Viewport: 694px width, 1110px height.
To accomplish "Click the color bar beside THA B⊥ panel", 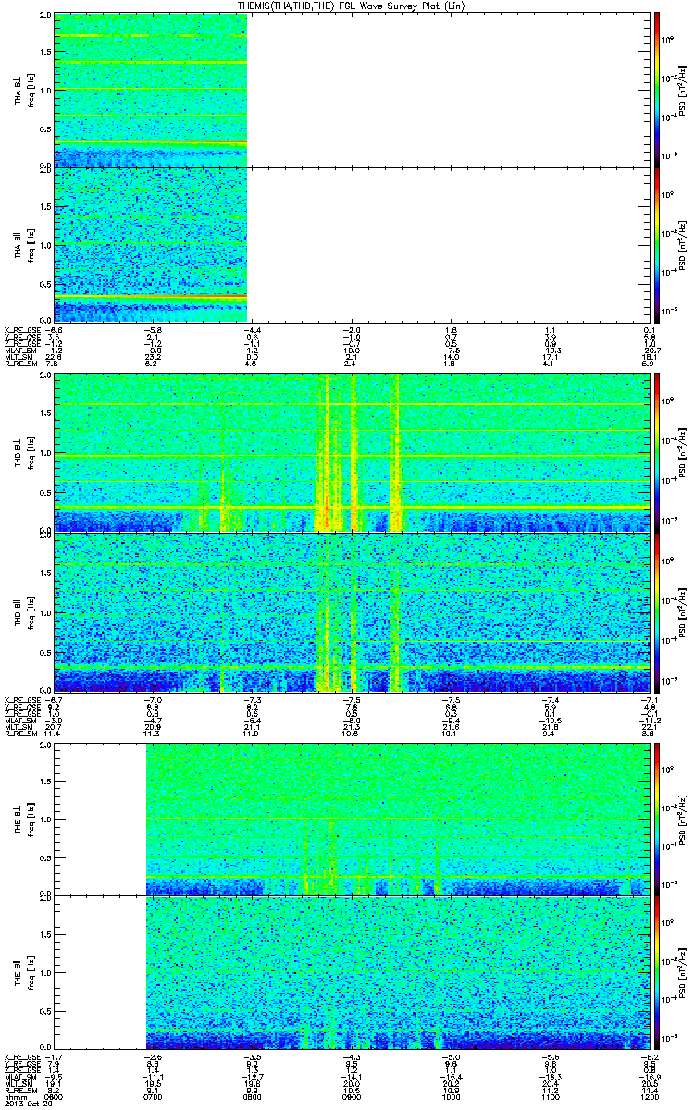I will click(657, 90).
